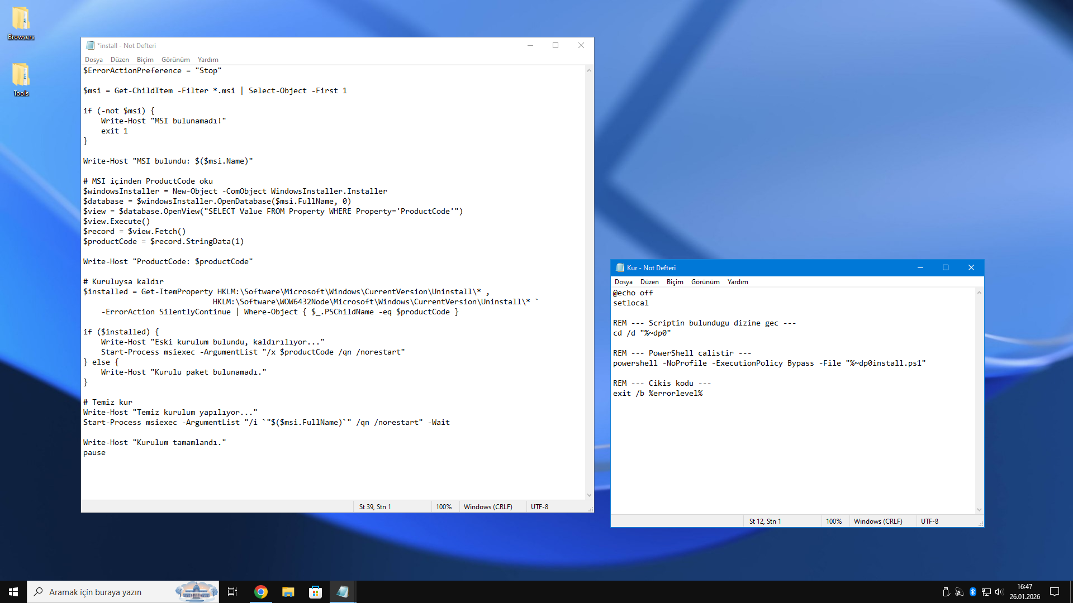1073x603 pixels.
Task: Open the notification center icon
Action: [x=1055, y=592]
